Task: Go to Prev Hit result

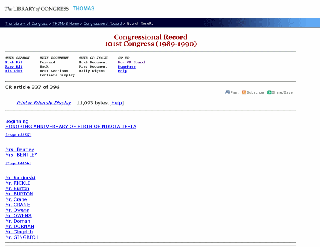Action: click(14, 67)
